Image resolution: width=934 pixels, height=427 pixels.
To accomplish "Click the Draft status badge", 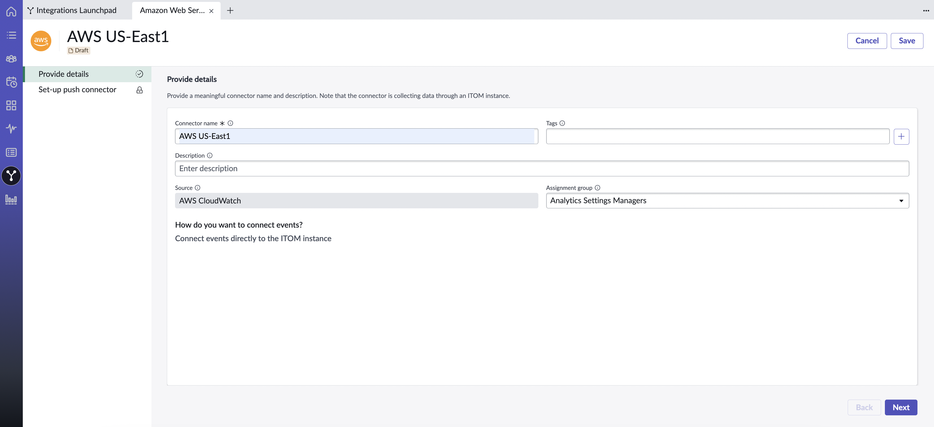I will [78, 50].
